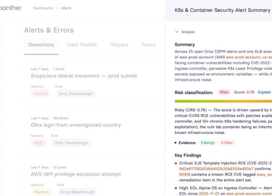The image size is (272, 196).
Task: Filter evidence by 5 Risky badge
Action: [x=227, y=143]
